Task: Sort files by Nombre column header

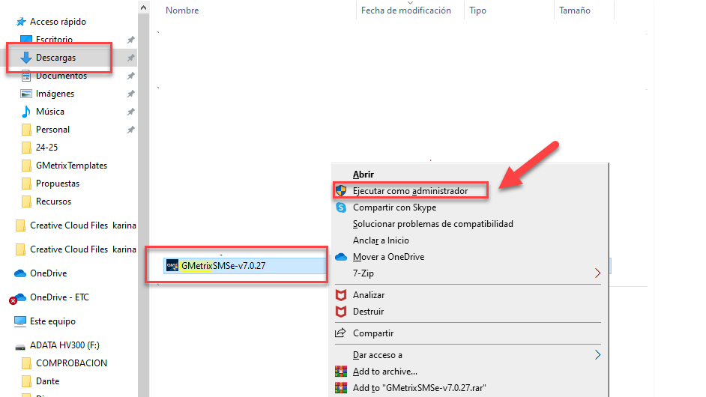Action: [182, 10]
